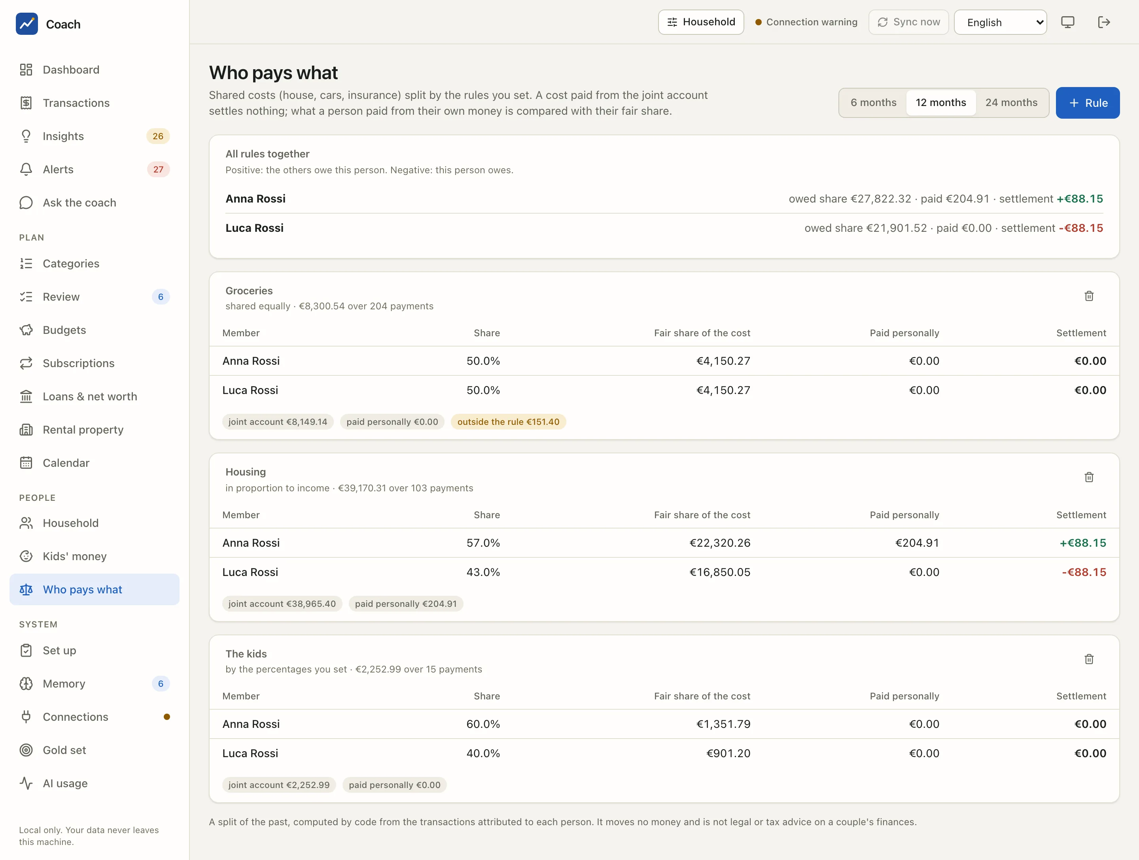Screen dimensions: 1139x860
Task: Open Alerts with 27 badge
Action: [95, 169]
